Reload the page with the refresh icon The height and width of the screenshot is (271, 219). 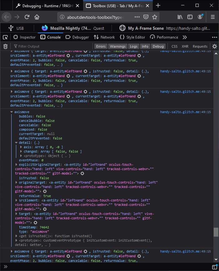(x=27, y=17)
